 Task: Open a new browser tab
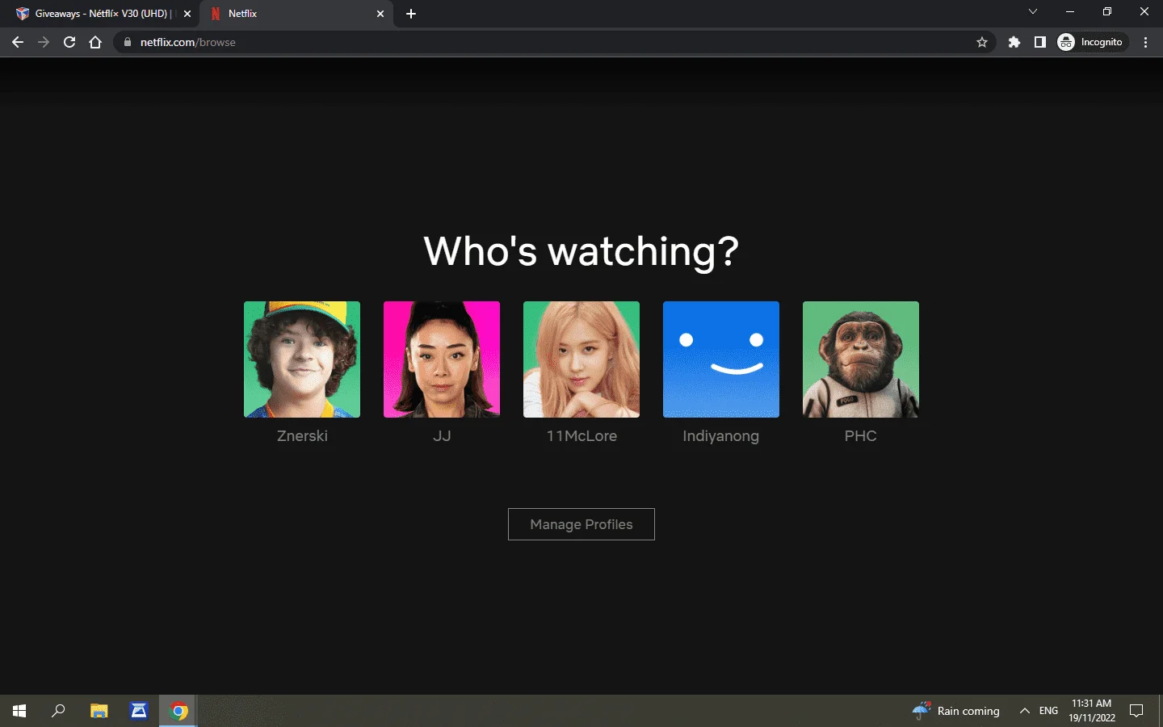click(411, 14)
